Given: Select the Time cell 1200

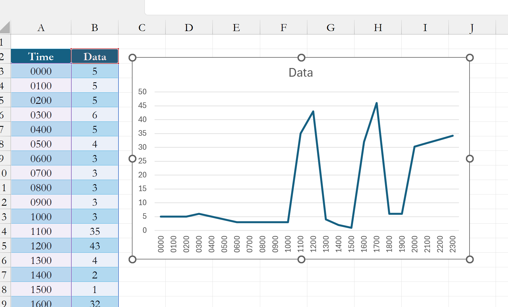Looking at the screenshot, I should [x=41, y=246].
